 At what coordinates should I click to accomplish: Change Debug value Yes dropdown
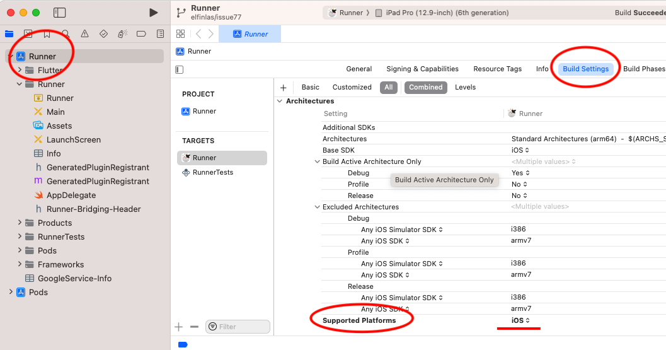tap(520, 173)
